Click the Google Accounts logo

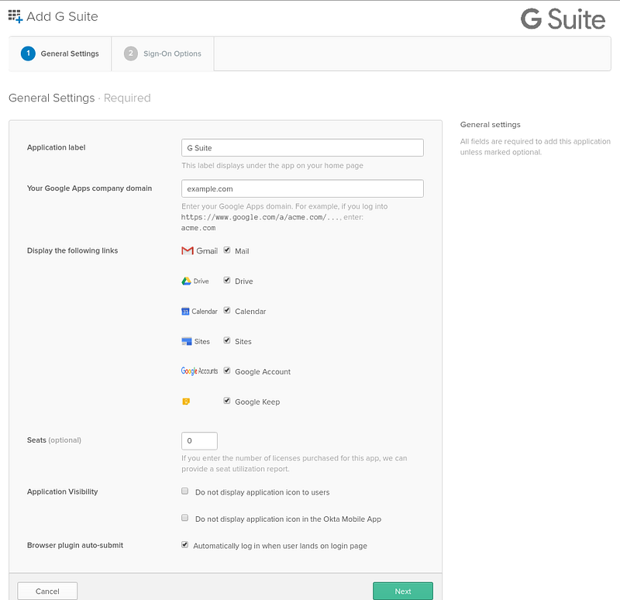(x=199, y=371)
